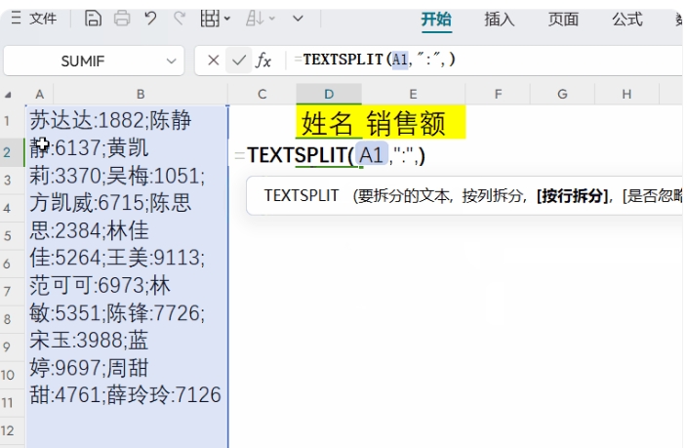
Task: Select column F header
Action: click(x=498, y=95)
